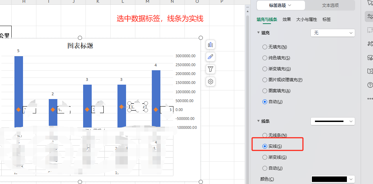Click the tallest blue bar labeled 5
This screenshot has width=373, height=184.
point(19,91)
